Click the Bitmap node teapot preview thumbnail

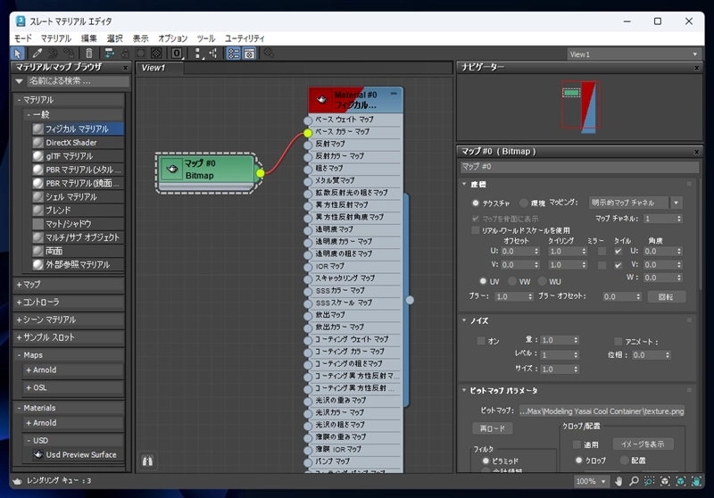coord(171,169)
